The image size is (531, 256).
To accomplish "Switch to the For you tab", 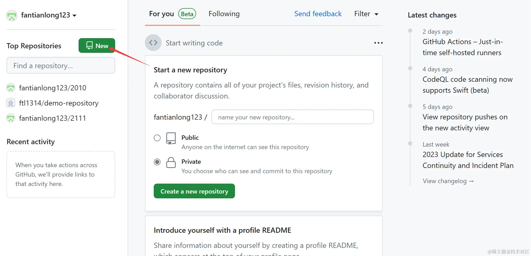I will tap(161, 14).
